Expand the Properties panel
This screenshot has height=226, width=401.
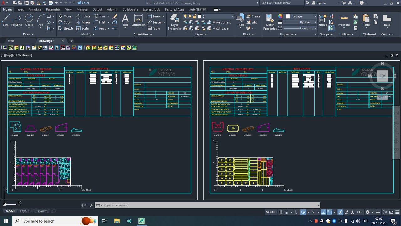pos(288,35)
